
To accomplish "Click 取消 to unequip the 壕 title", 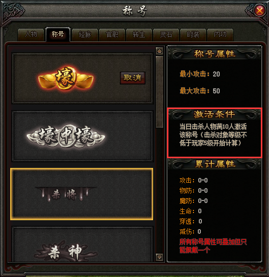I will click(x=133, y=78).
